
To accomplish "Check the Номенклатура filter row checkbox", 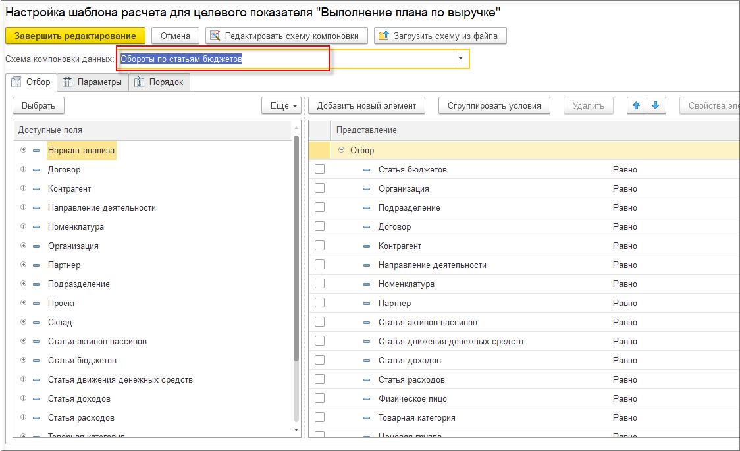I will tap(319, 284).
